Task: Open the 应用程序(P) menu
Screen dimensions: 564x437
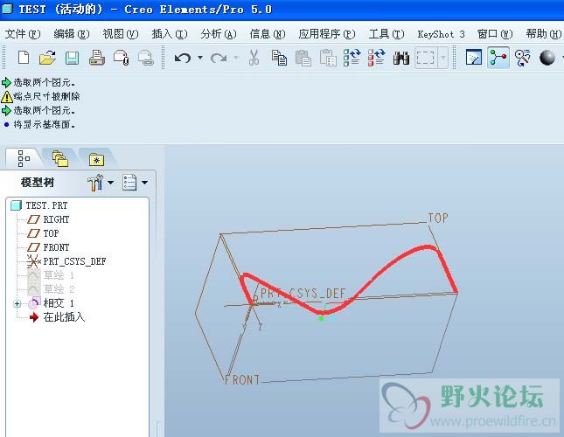Action: 327,34
